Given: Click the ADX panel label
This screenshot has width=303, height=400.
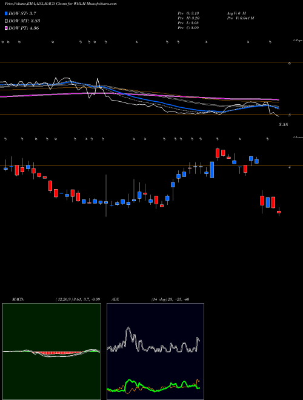Looking at the screenshot, I should click(115, 299).
